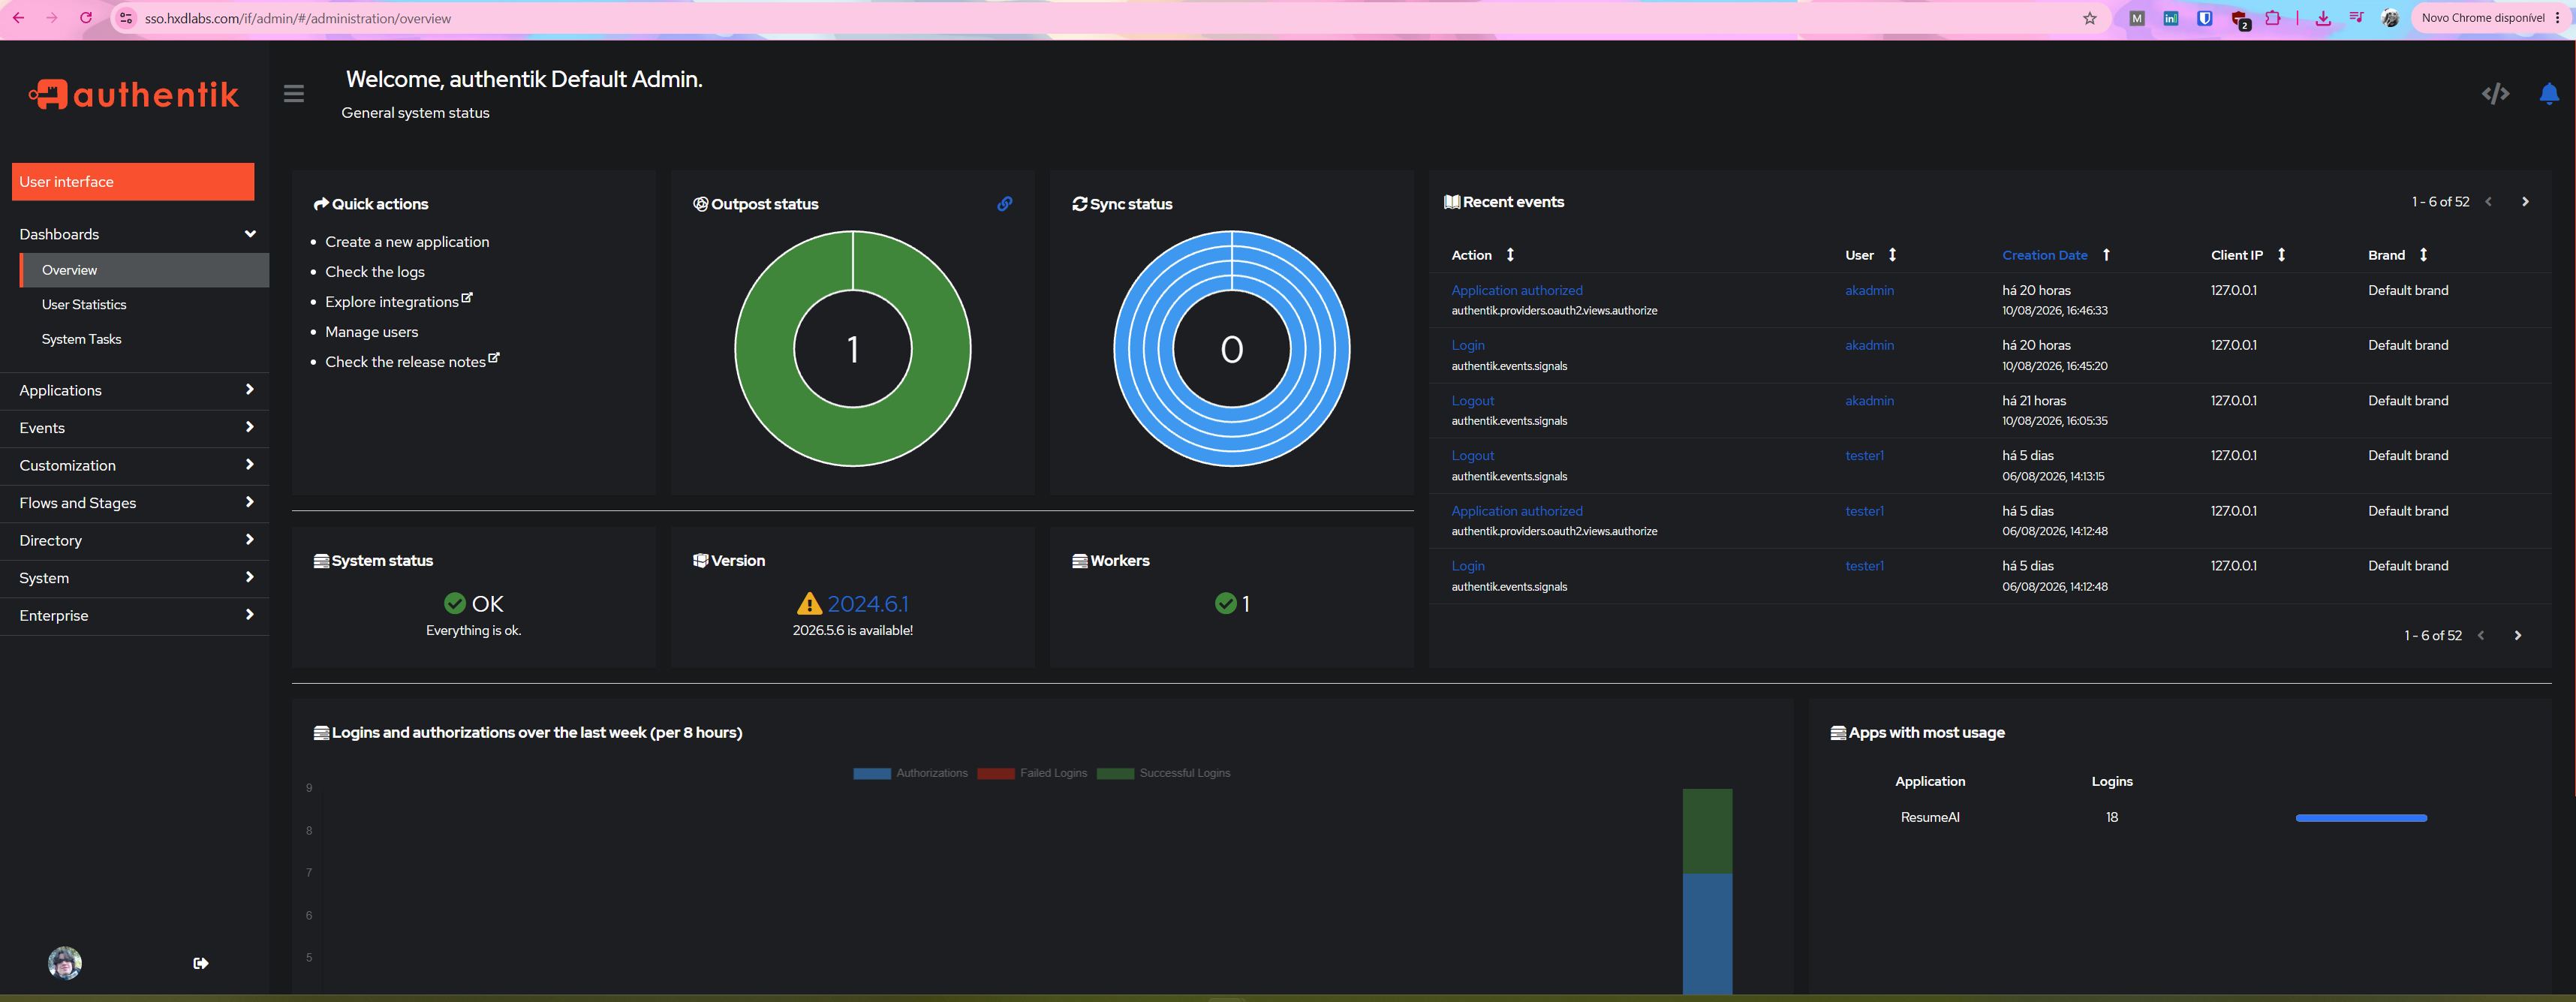Sort events by Brand column
This screenshot has width=2576, height=1002.
tap(2397, 255)
